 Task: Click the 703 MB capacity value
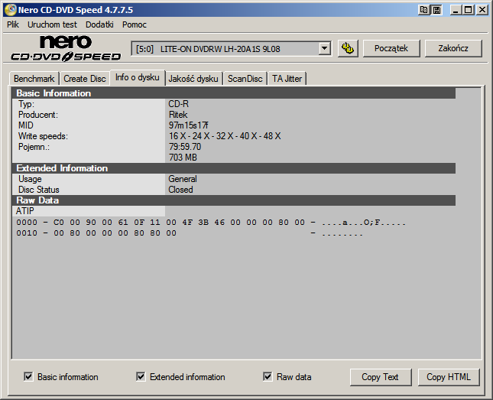click(x=183, y=158)
